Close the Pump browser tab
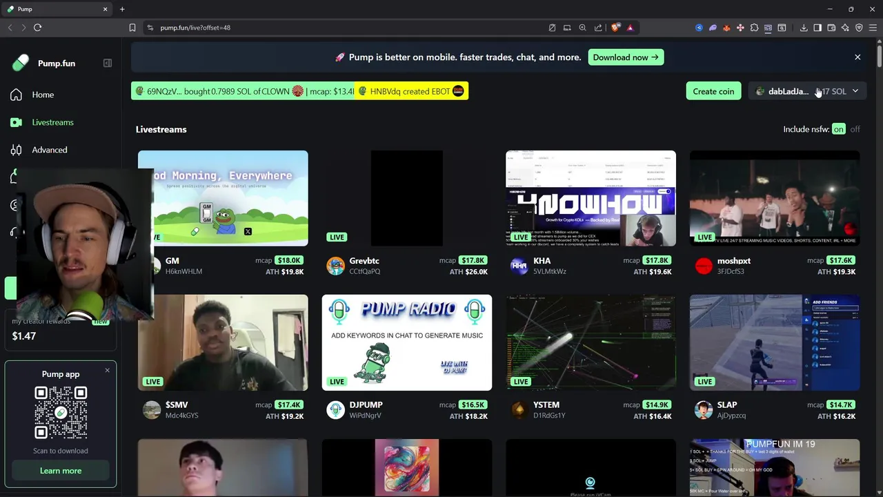The image size is (883, 497). coord(106,9)
